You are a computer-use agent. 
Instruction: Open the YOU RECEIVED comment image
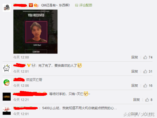(x=35, y=32)
